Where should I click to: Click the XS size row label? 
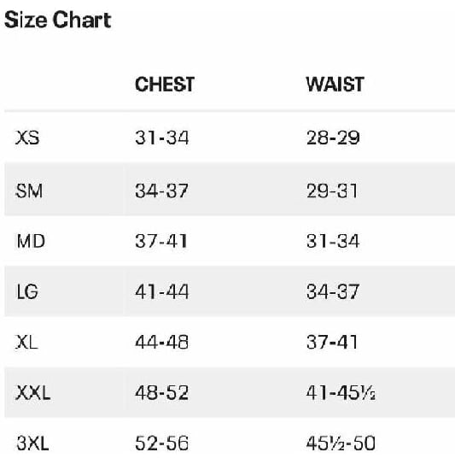coord(27,138)
